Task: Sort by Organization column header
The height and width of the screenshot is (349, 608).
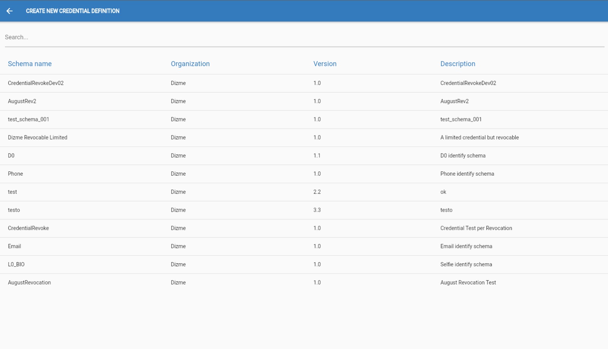Action: [190, 64]
